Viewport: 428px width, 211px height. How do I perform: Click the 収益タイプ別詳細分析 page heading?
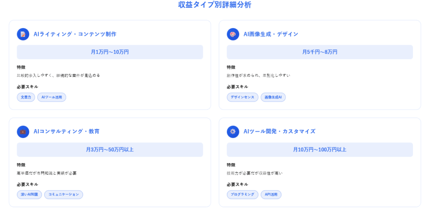(x=214, y=5)
